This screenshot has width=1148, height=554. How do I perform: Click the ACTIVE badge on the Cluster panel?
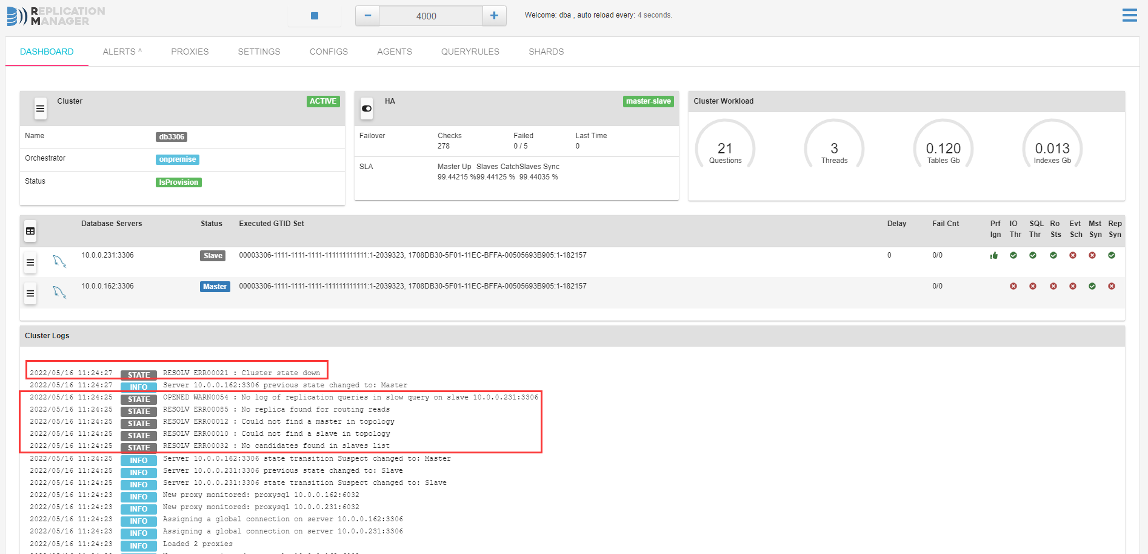pyautogui.click(x=322, y=101)
